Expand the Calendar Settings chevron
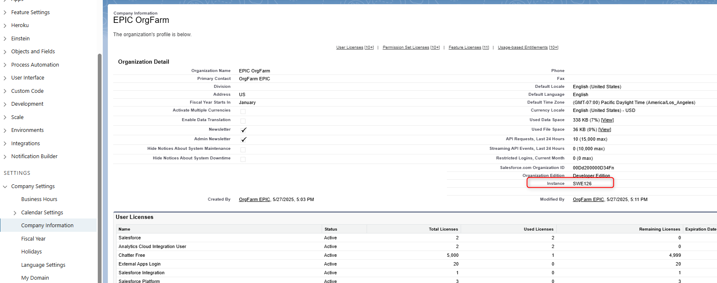 click(x=15, y=213)
